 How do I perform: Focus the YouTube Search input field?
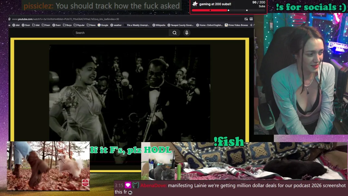pos(121,33)
